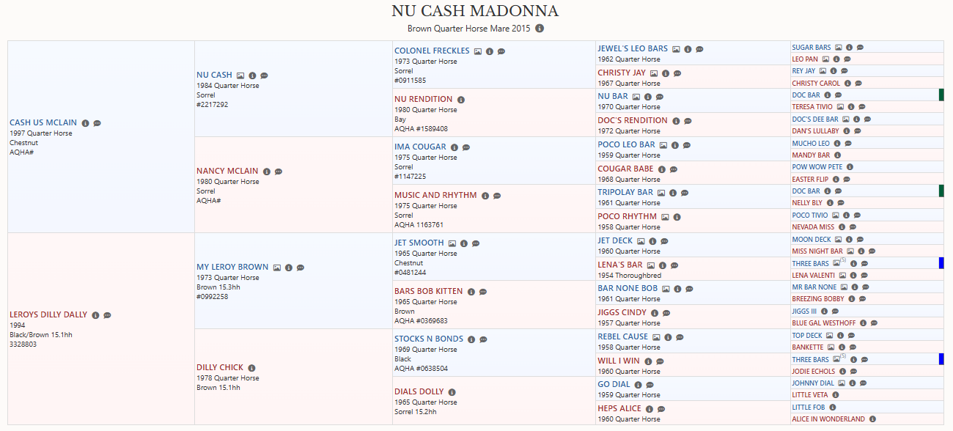953x431 pixels.
Task: Click comment icon next to IMA COUGAR
Action: point(466,147)
